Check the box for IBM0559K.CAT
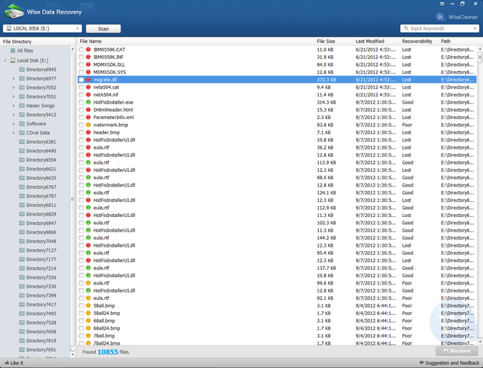This screenshot has height=368, width=483. pos(81,49)
